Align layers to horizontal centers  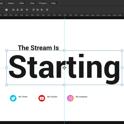pos(18,10)
